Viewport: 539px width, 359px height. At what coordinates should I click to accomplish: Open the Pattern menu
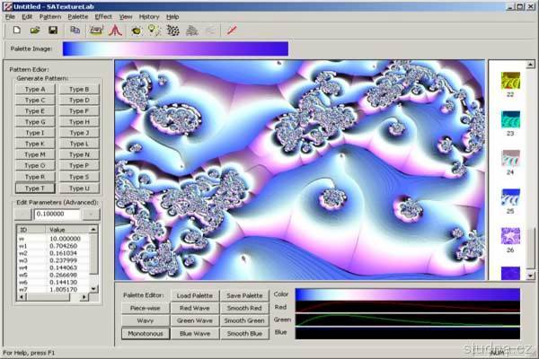pyautogui.click(x=50, y=16)
